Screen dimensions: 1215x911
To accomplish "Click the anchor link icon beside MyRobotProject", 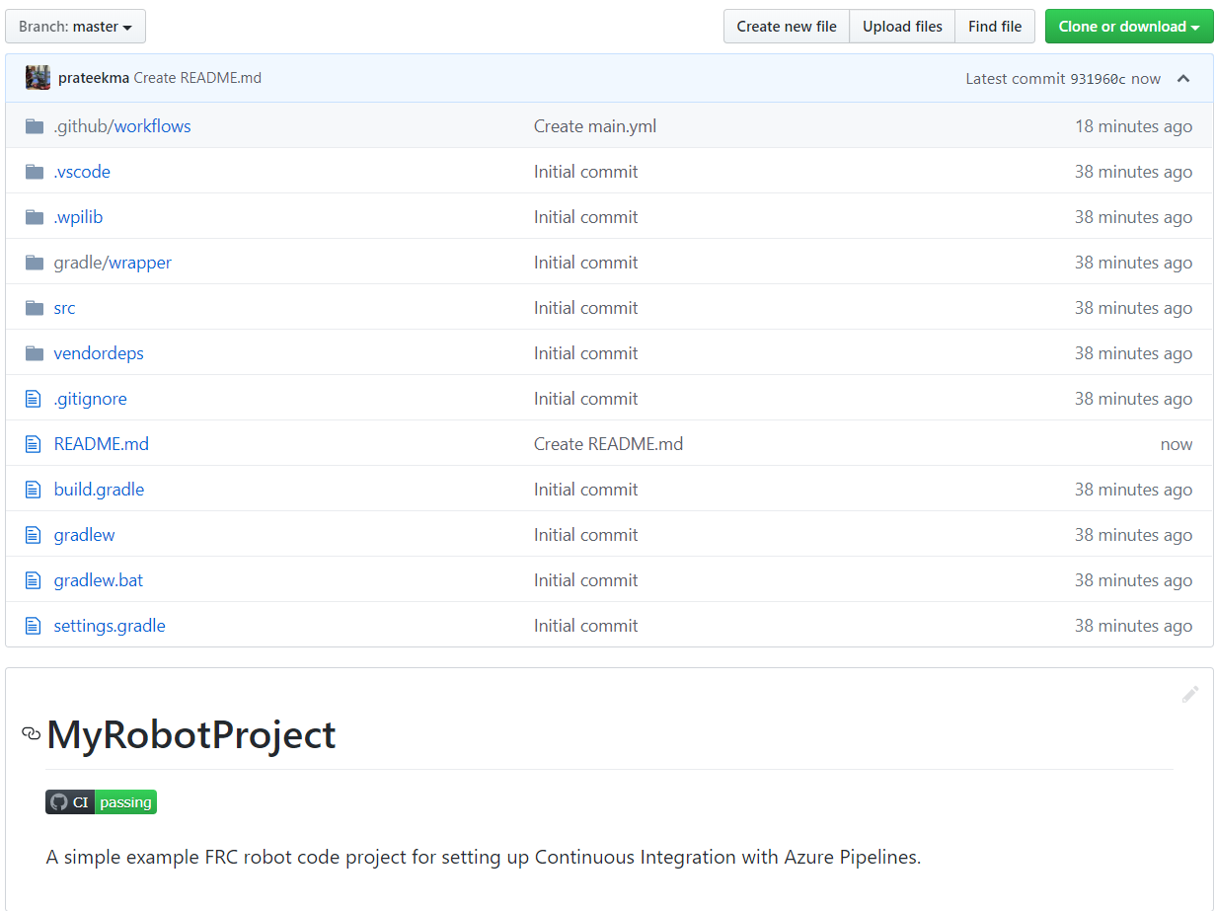I will coord(32,734).
